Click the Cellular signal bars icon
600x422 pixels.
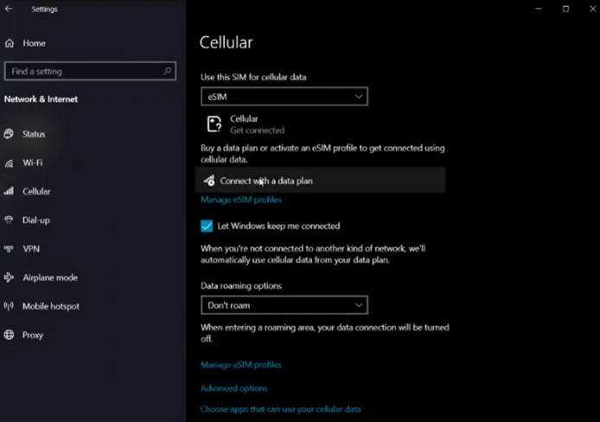pos(9,191)
